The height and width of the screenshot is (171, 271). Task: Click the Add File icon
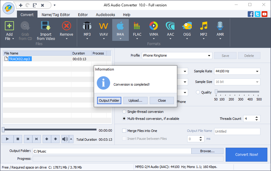tap(9, 26)
